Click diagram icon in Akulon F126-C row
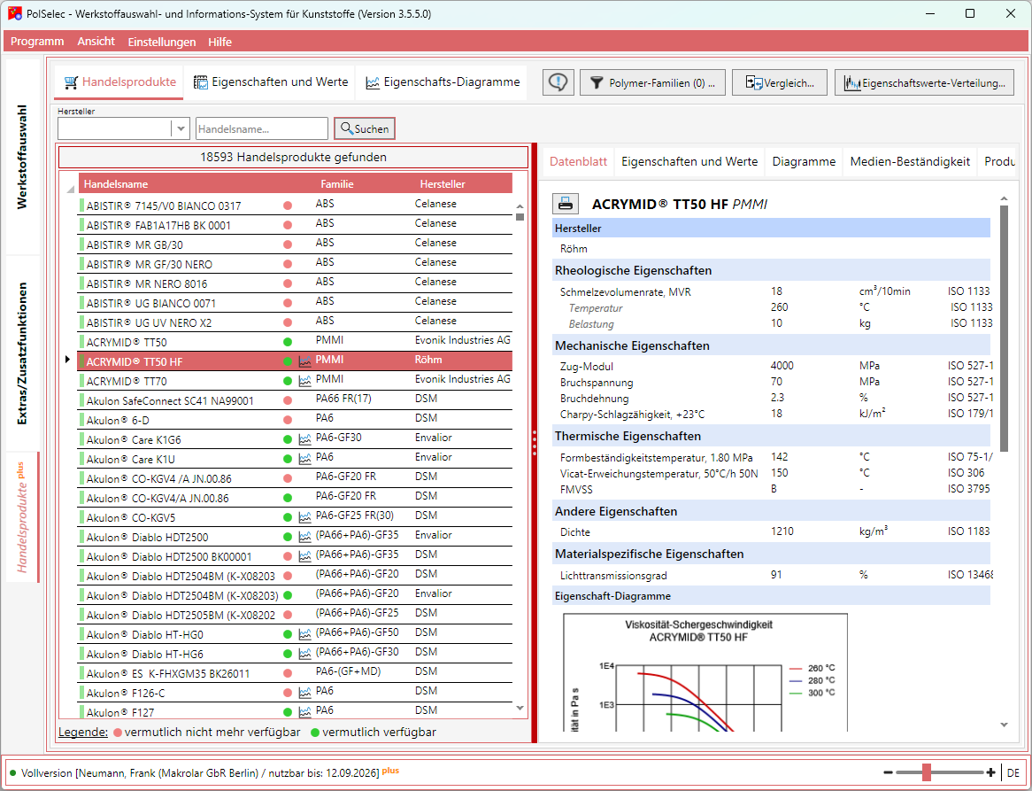This screenshot has height=791, width=1032. tap(304, 692)
